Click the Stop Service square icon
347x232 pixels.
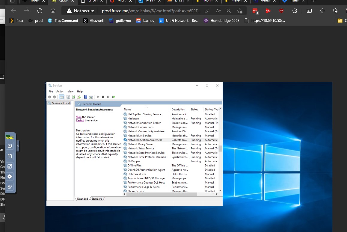(x=103, y=97)
